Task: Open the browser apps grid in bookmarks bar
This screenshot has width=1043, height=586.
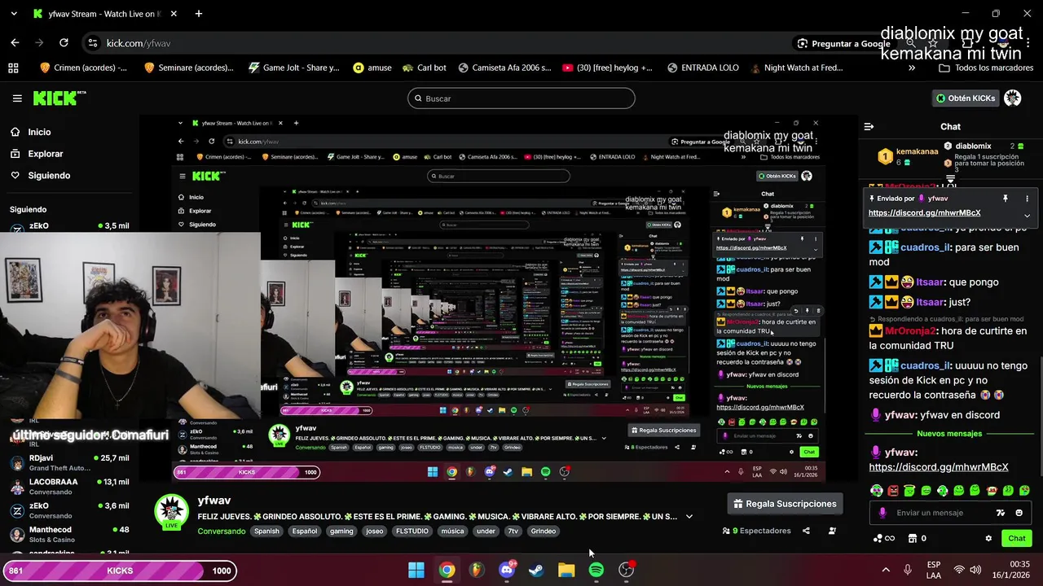Action: pos(13,68)
